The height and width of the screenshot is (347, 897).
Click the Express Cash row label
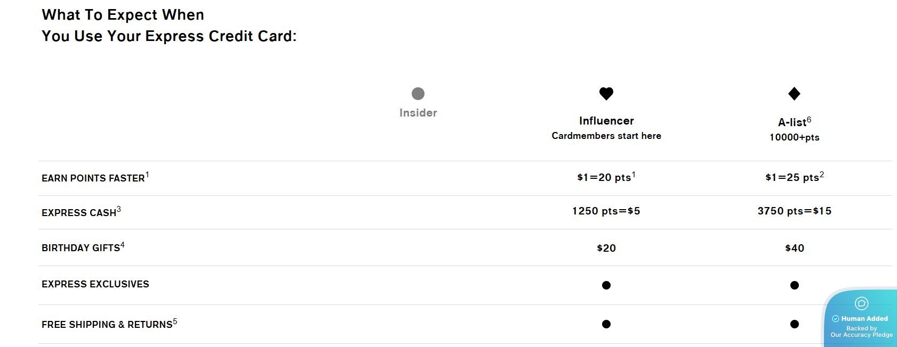tap(79, 213)
